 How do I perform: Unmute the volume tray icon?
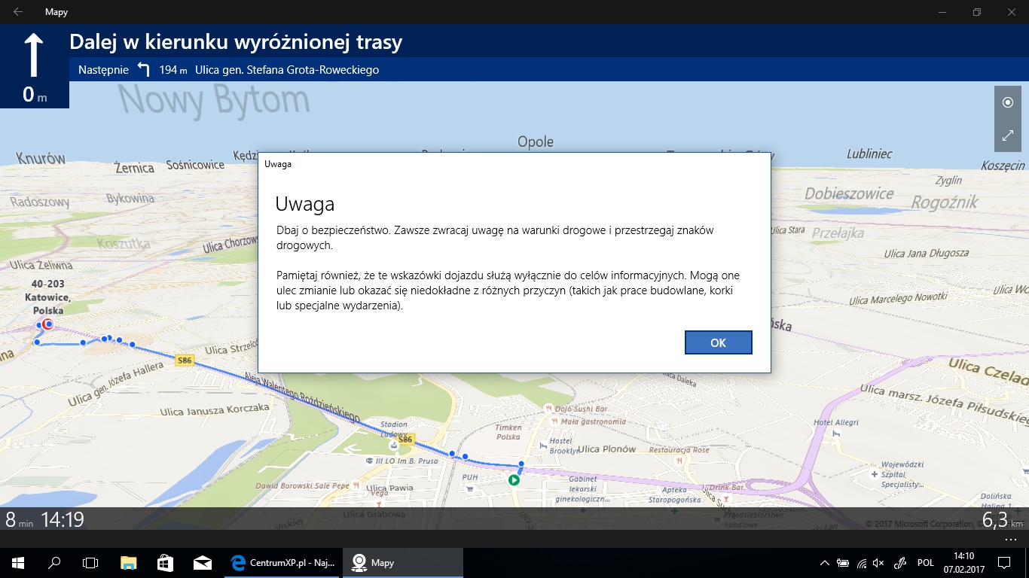pos(878,563)
